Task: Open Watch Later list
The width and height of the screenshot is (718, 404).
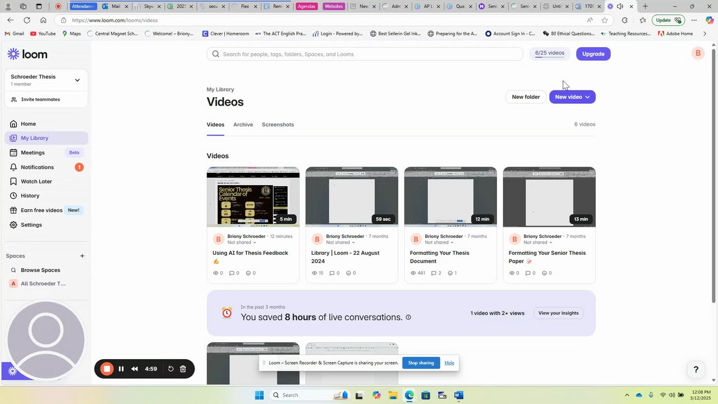Action: point(47,181)
